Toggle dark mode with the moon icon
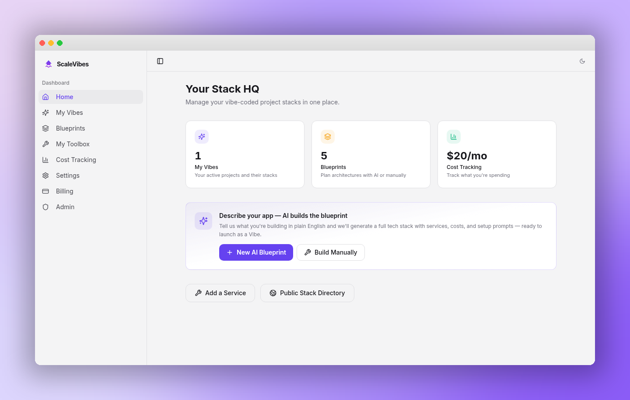This screenshot has height=400, width=630. [582, 61]
